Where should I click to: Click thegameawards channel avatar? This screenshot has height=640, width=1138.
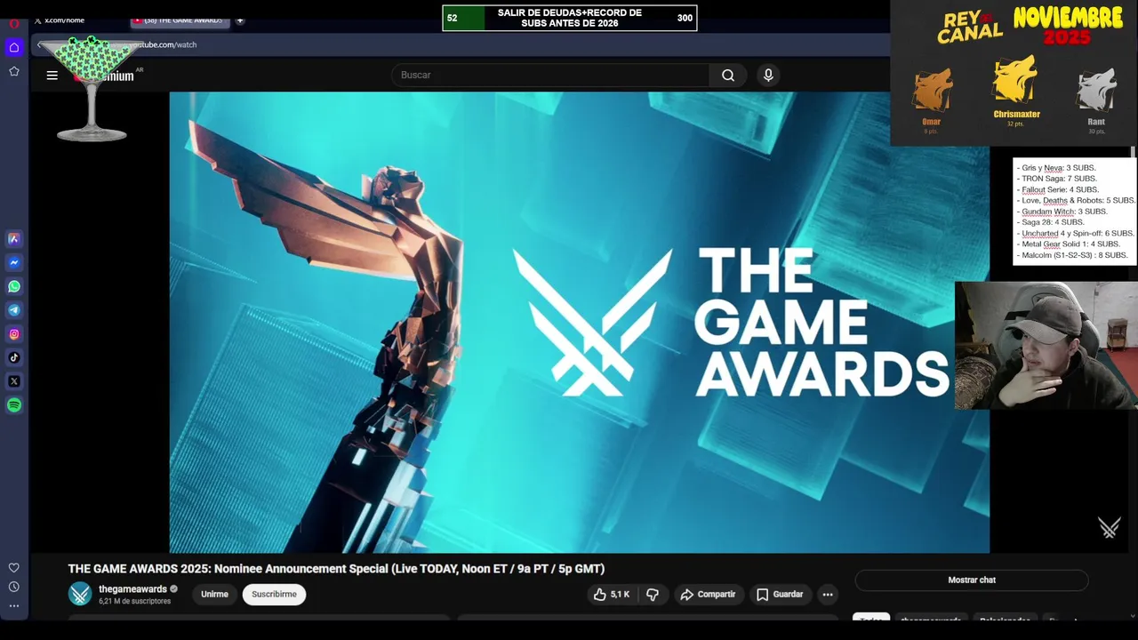(80, 594)
